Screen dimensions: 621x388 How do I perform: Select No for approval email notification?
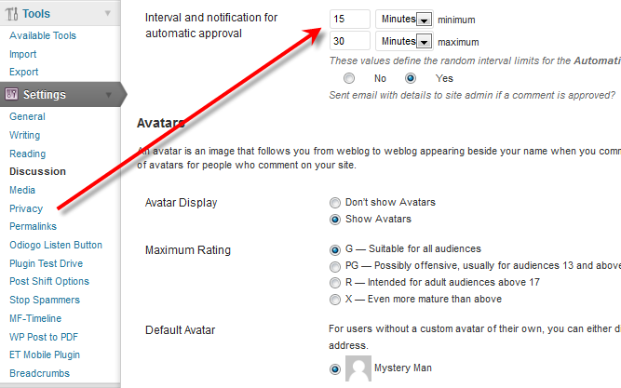(349, 78)
